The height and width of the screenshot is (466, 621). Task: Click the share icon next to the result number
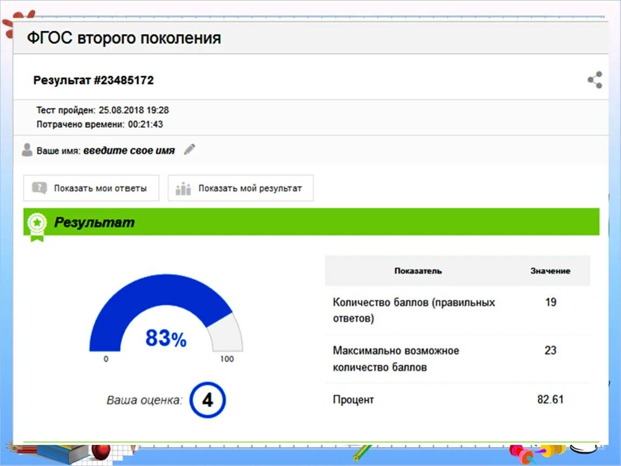[595, 80]
